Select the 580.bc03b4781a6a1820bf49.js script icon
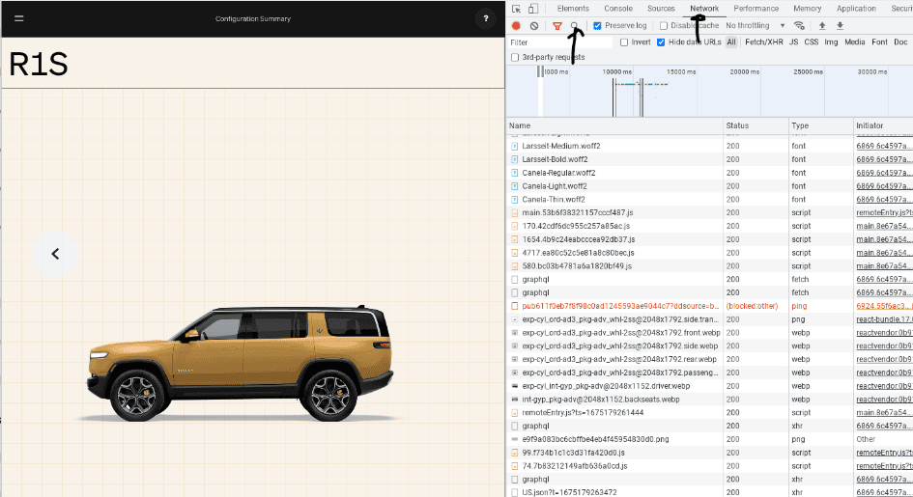Screen dimensions: 913x497 tap(515, 266)
